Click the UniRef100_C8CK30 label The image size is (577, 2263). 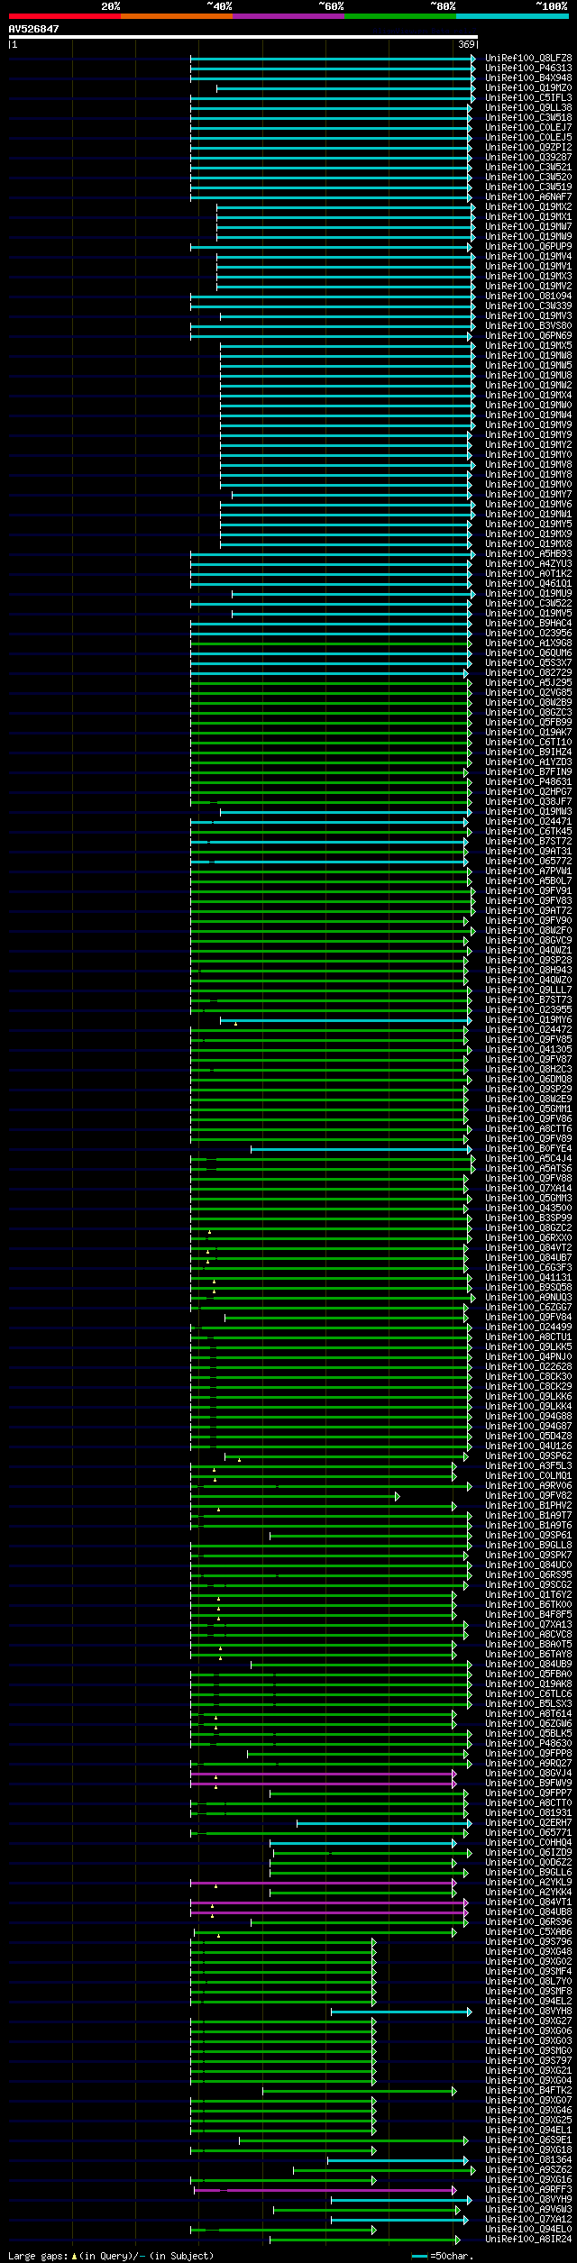pos(528,1377)
